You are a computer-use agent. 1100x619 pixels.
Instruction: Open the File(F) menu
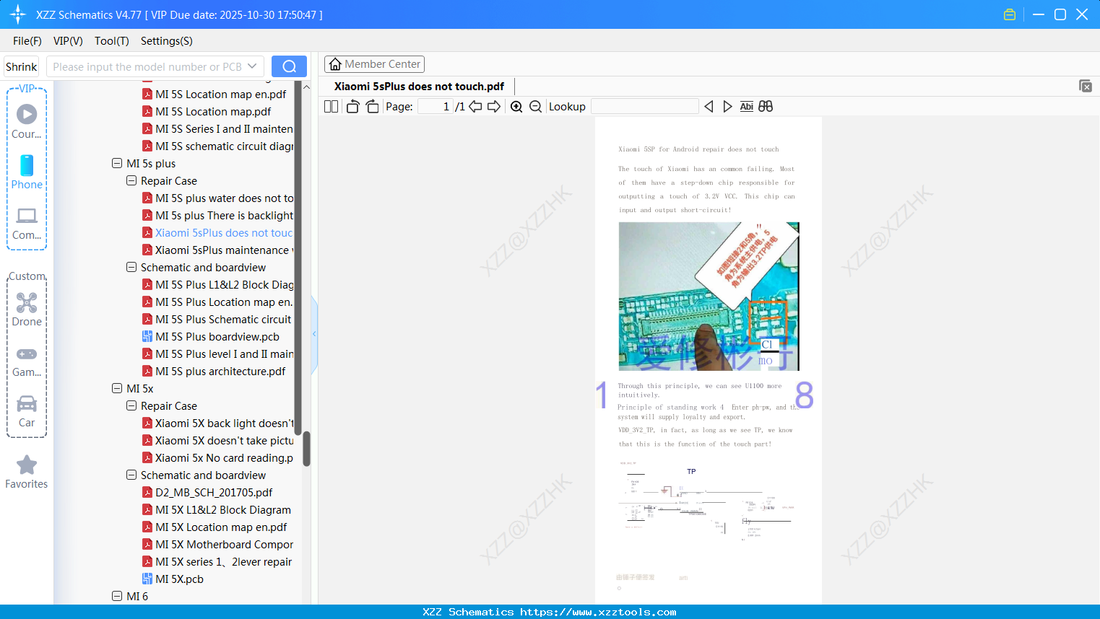point(27,41)
